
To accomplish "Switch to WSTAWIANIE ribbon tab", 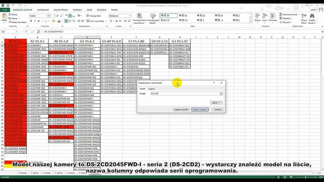I will pos(43,10).
